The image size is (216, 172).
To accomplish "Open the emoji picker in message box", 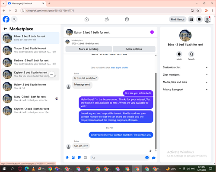I will pos(147,158).
